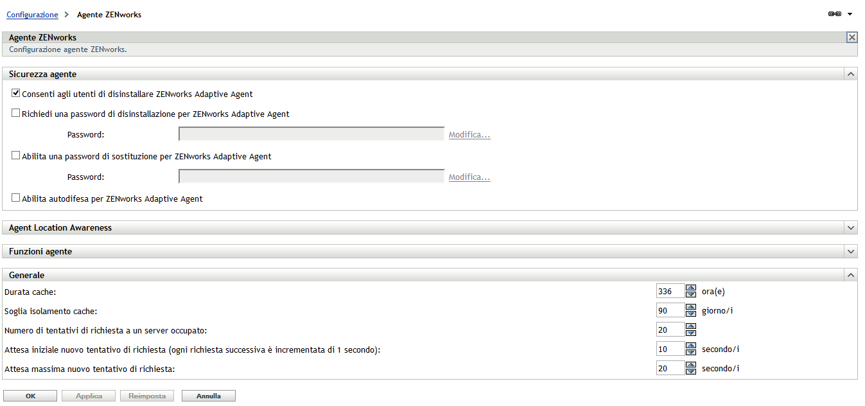Image resolution: width=865 pixels, height=406 pixels.
Task: Click into the Durata cache number field
Action: pos(670,292)
